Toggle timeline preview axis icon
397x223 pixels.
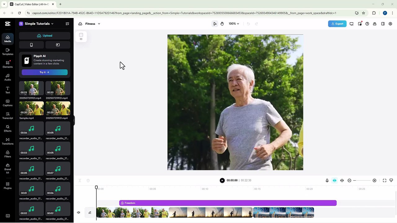tap(342, 180)
